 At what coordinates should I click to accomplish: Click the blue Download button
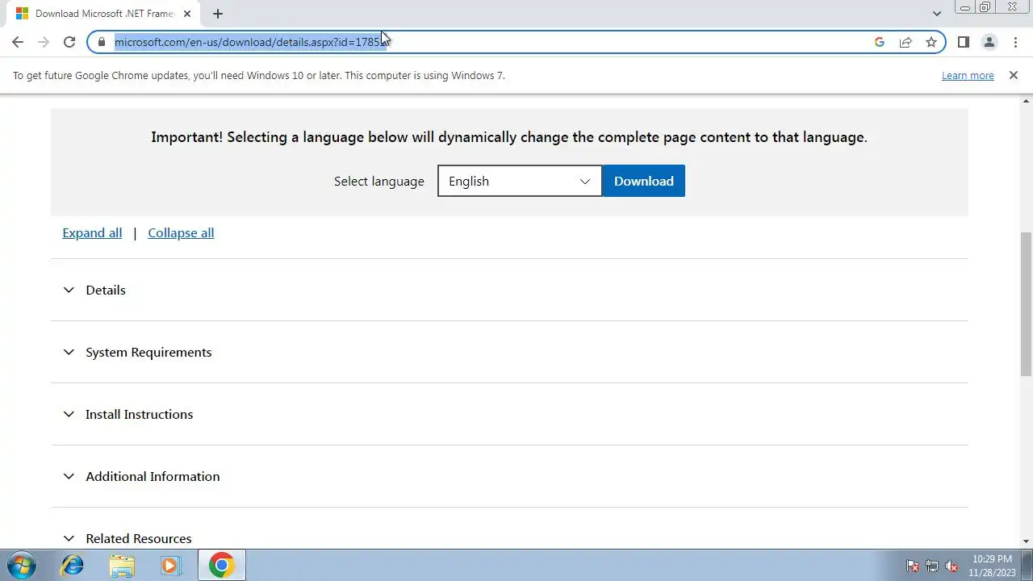643,181
